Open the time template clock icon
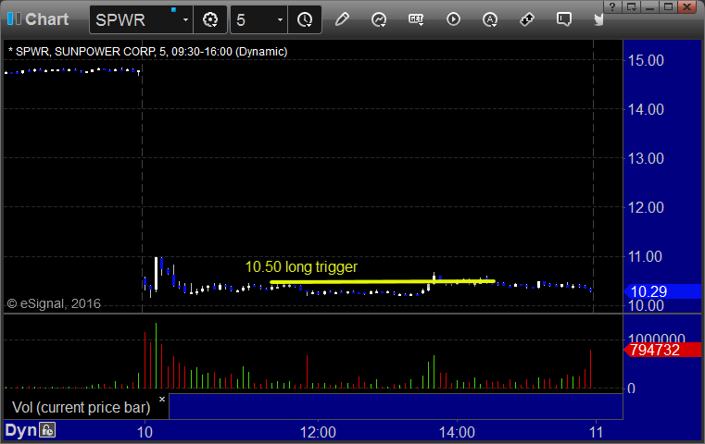 pos(305,19)
